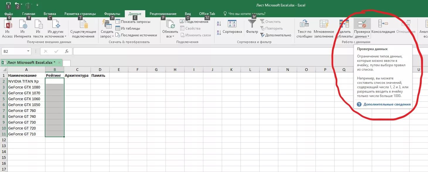This screenshot has height=172, width=428.
Task: Select the Память header cell
Action: click(100, 75)
